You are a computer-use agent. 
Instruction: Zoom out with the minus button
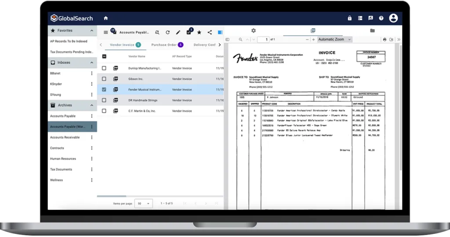[307, 40]
